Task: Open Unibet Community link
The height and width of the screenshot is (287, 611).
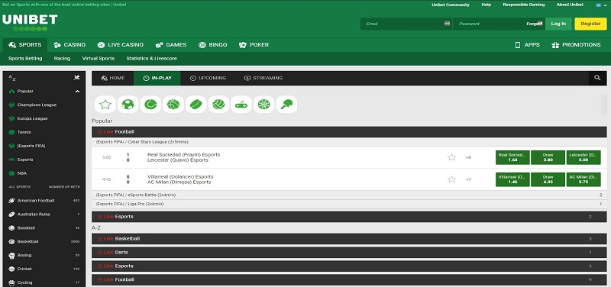Action: pyautogui.click(x=451, y=5)
